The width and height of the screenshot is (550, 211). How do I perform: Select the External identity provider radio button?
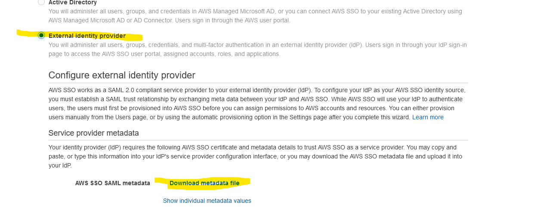(41, 35)
